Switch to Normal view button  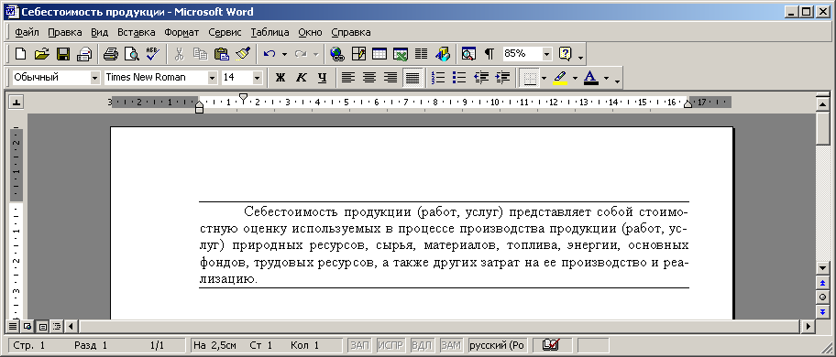click(x=14, y=326)
